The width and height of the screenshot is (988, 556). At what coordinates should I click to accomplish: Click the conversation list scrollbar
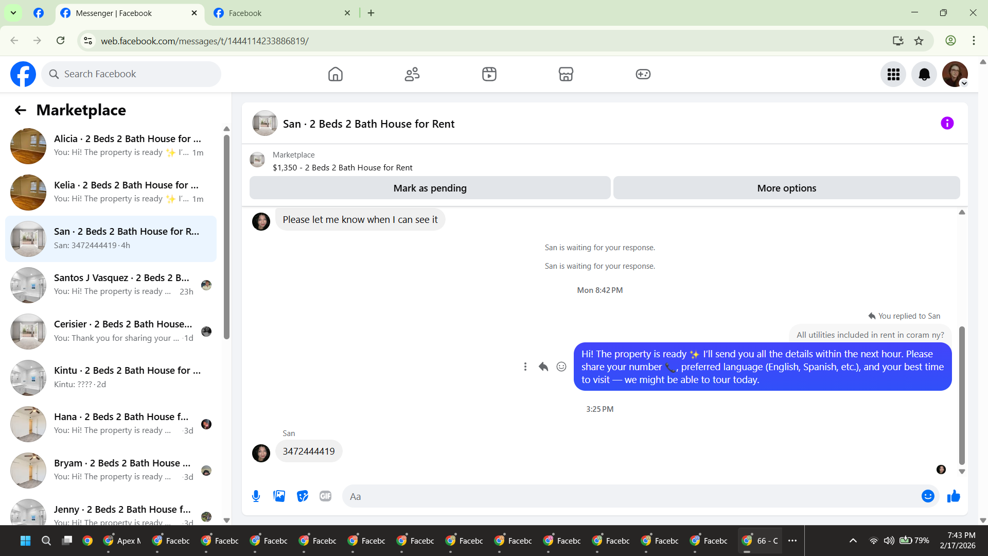coord(226,237)
